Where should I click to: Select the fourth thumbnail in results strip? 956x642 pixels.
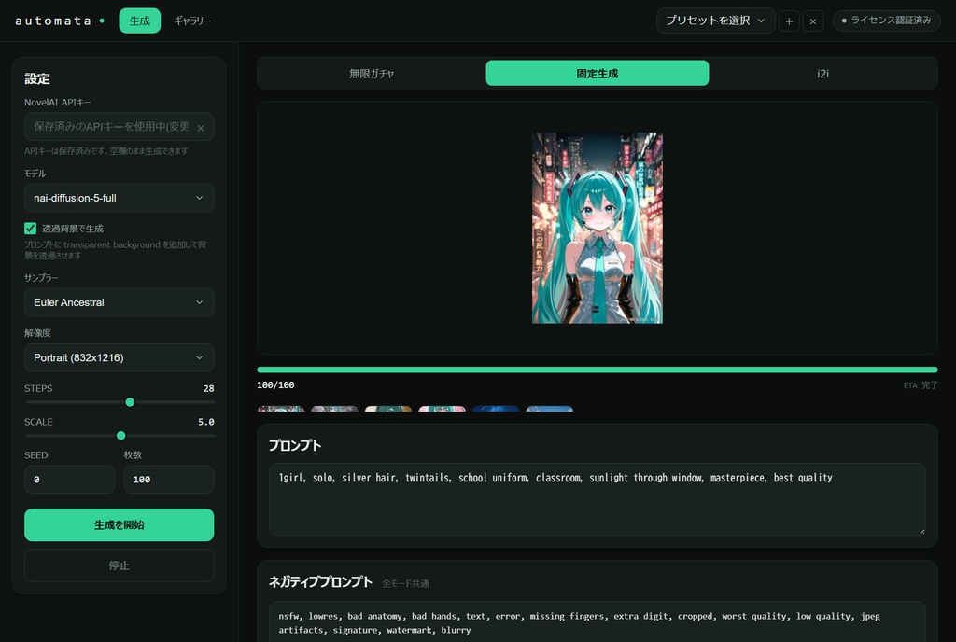click(442, 409)
